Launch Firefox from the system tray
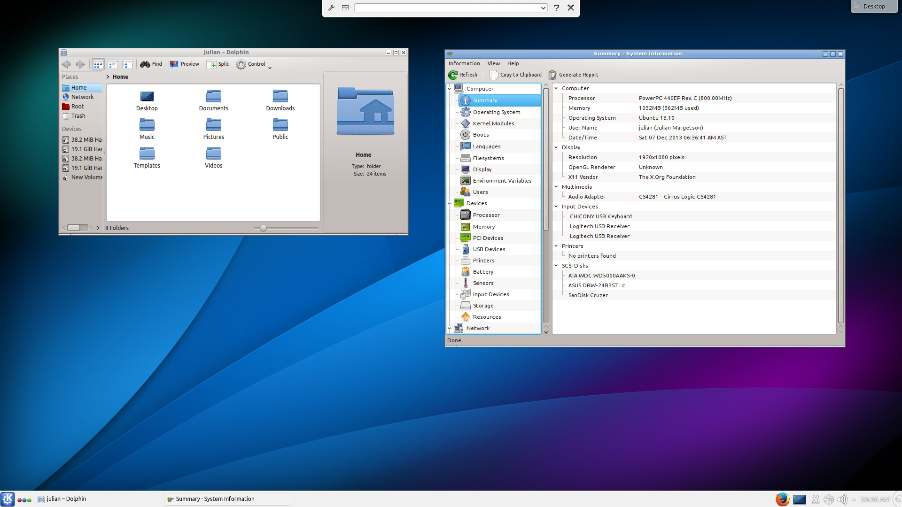This screenshot has height=507, width=902. [782, 499]
